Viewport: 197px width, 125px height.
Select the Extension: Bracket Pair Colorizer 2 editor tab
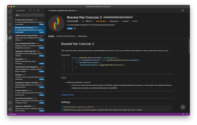tap(63, 11)
